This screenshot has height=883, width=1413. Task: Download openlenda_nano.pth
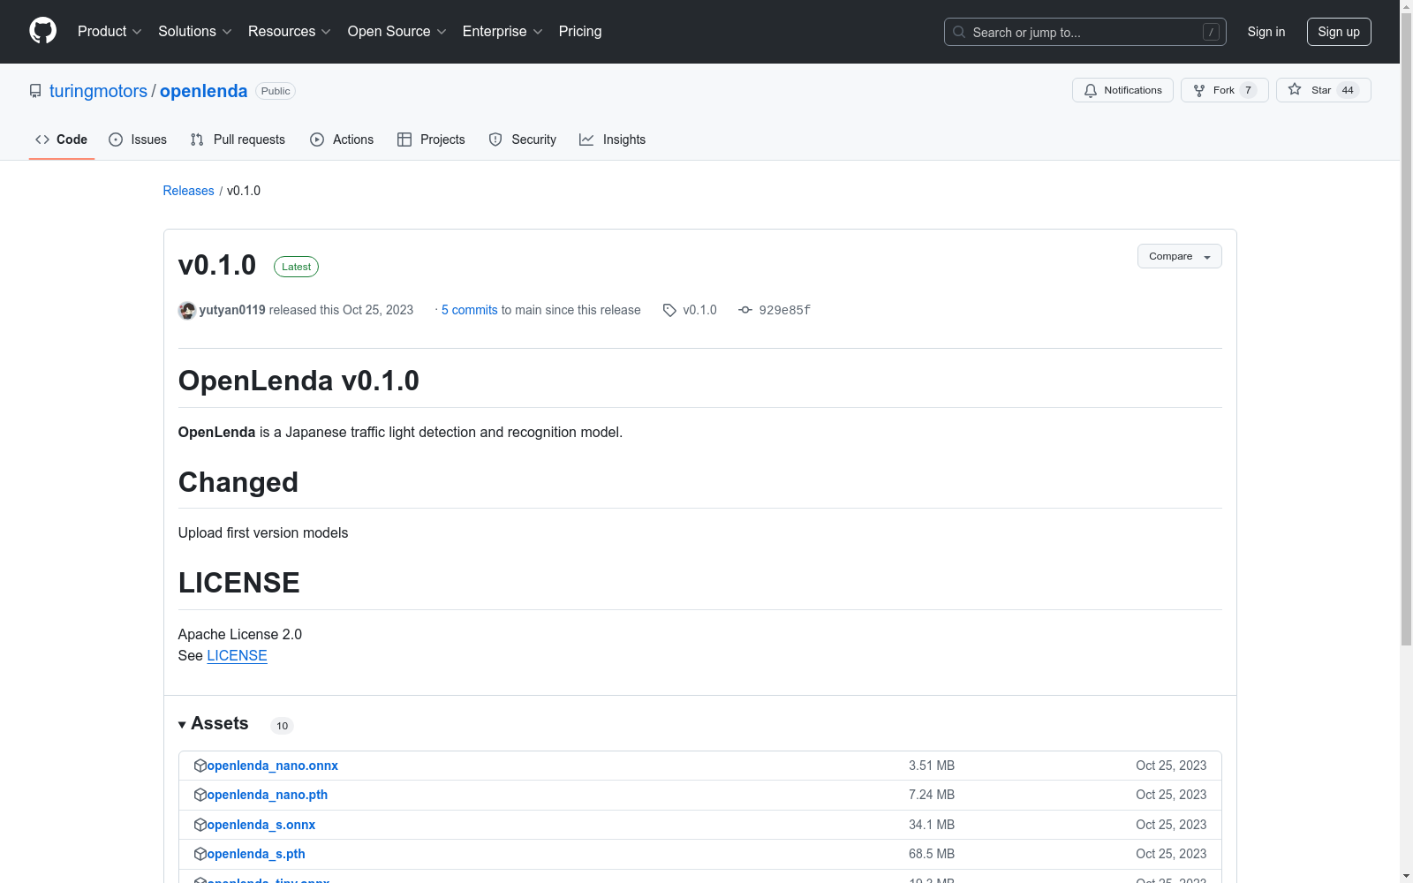(267, 795)
